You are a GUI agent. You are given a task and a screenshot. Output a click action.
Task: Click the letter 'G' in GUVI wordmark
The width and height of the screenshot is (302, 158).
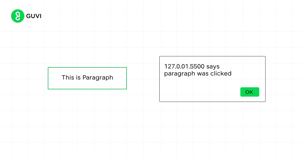pos(28,16)
